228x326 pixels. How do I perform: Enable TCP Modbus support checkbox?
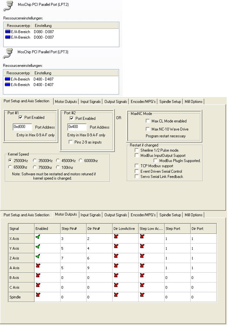click(x=137, y=166)
